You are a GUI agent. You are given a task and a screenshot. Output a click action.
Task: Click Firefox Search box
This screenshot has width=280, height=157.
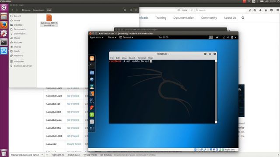coord(221,10)
